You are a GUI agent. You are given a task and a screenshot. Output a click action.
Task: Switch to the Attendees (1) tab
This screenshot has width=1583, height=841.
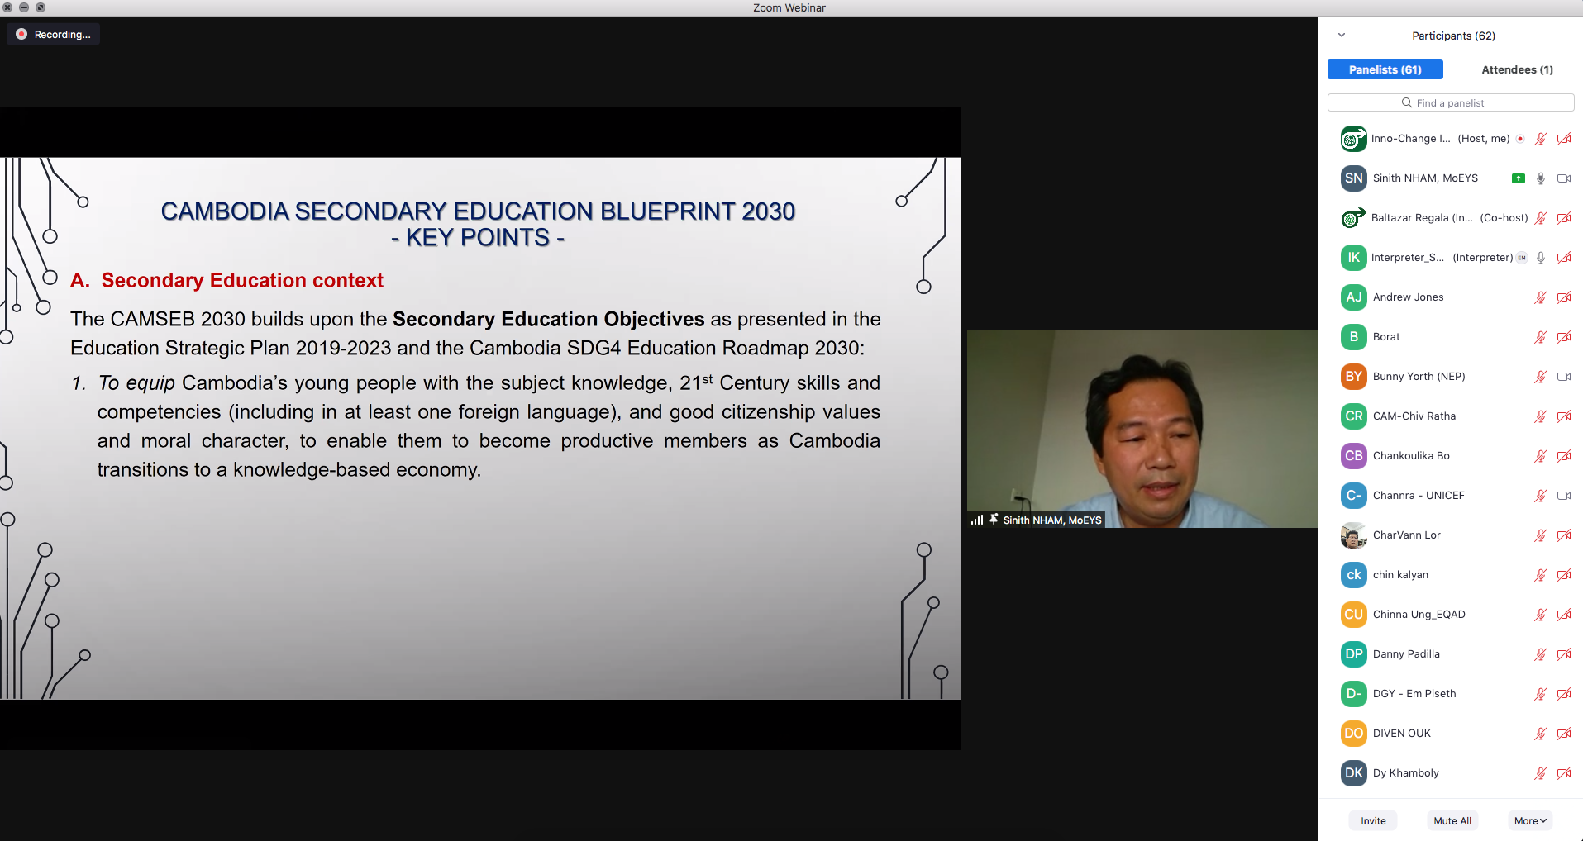pyautogui.click(x=1517, y=69)
